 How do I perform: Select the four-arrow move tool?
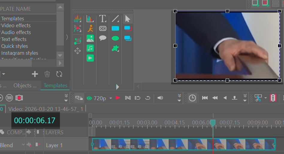tap(78, 51)
